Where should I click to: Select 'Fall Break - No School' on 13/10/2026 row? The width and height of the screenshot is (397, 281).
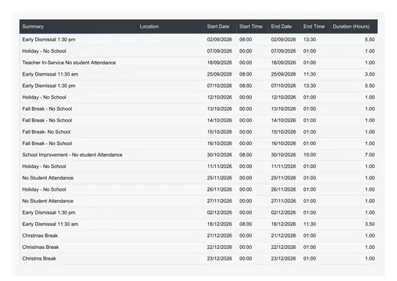pyautogui.click(x=47, y=108)
